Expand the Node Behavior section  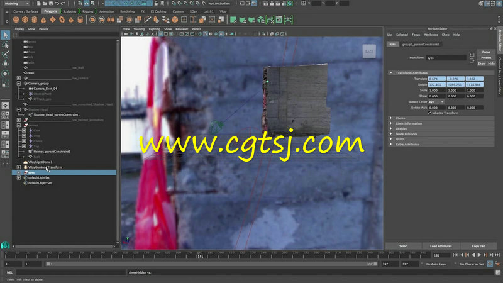390,134
